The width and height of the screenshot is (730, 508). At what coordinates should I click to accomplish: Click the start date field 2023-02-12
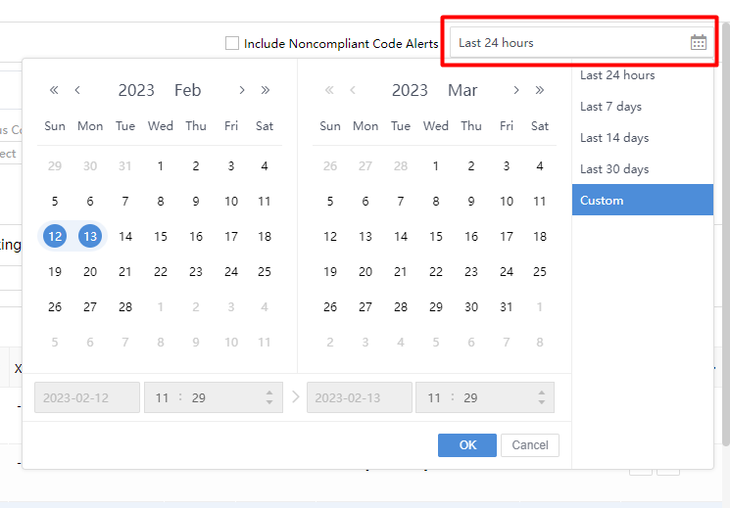(x=87, y=397)
